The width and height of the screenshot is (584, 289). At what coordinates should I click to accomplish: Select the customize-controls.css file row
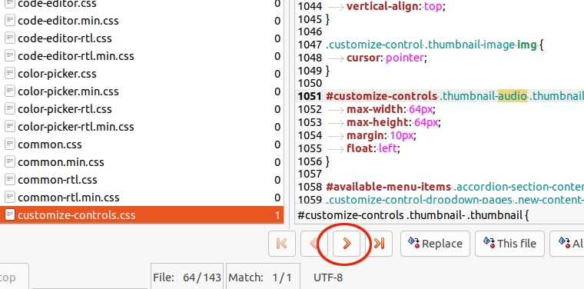(141, 215)
